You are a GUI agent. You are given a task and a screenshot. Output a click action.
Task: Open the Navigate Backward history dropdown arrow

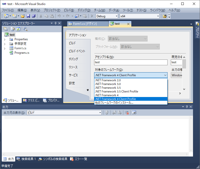click(x=81, y=16)
